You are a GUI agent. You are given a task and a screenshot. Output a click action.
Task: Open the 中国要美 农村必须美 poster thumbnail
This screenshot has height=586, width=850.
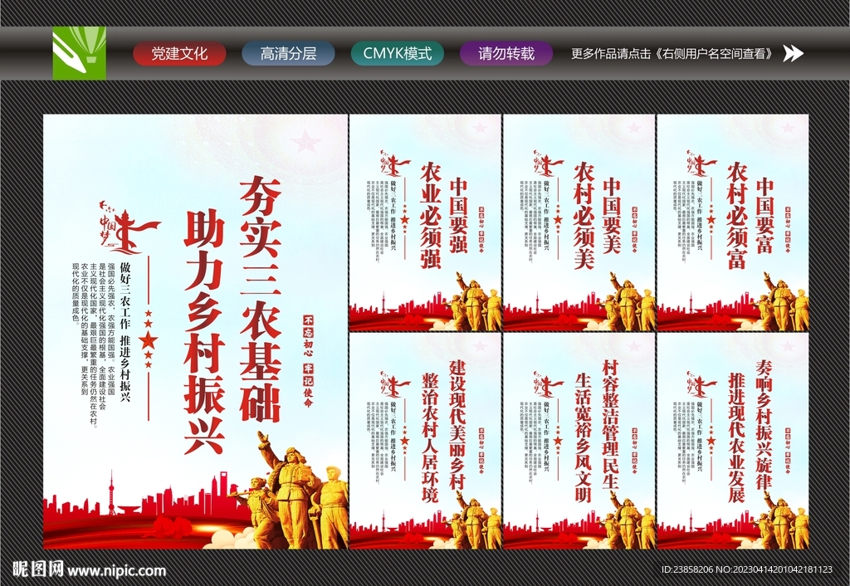coord(579,222)
